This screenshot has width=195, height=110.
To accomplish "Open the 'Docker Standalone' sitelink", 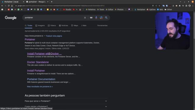I will pyautogui.click(x=38, y=62).
